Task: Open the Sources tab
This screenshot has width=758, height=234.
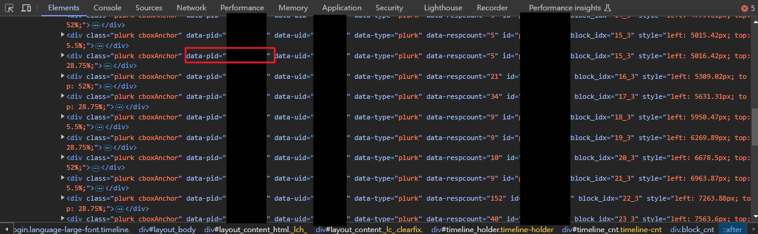Action: [x=149, y=8]
